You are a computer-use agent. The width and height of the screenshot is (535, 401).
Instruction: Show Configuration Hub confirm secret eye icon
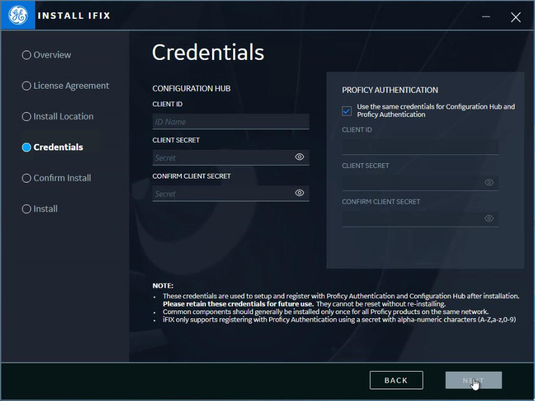(300, 193)
